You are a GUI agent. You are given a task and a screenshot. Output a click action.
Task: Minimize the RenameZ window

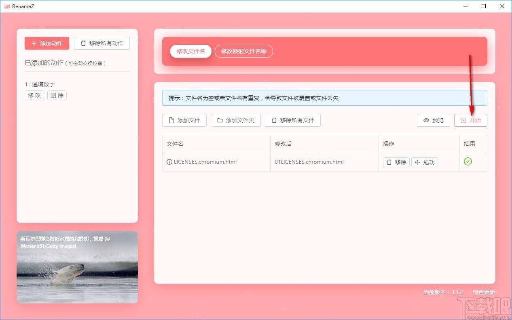point(465,6)
